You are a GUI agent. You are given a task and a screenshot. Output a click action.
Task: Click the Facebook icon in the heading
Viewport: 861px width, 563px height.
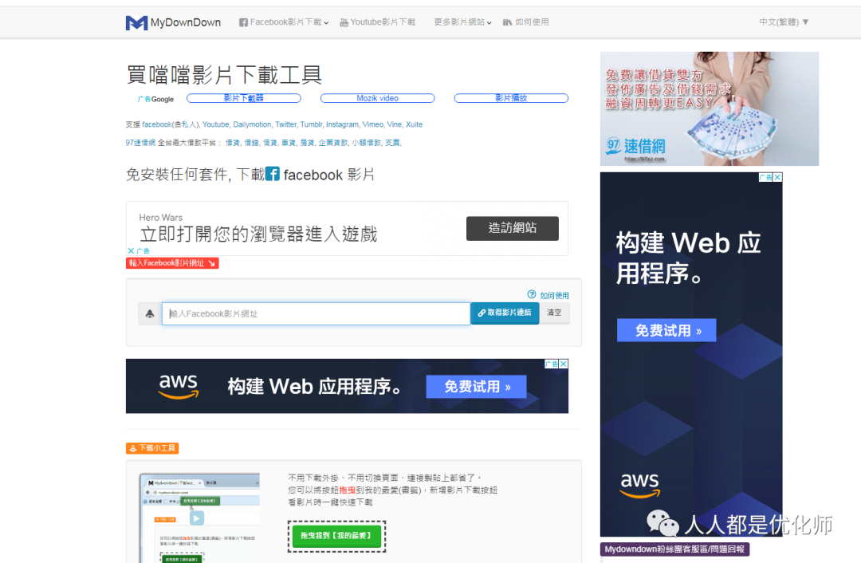click(x=273, y=174)
